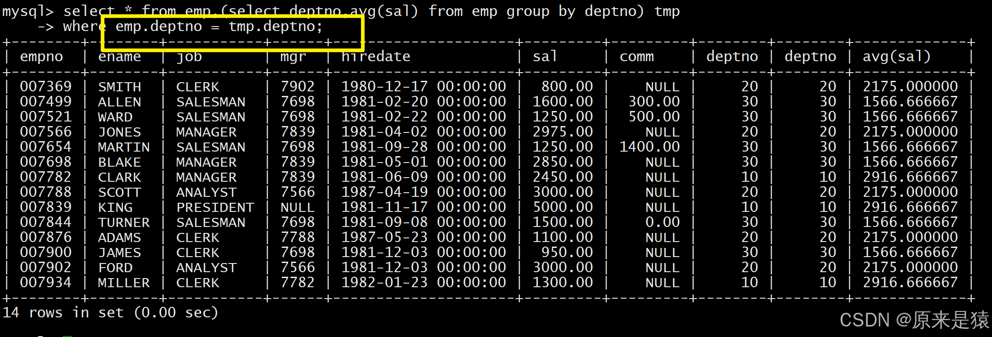Viewport: 992px width, 337px height.
Task: Select employee name ALLEN
Action: [119, 102]
